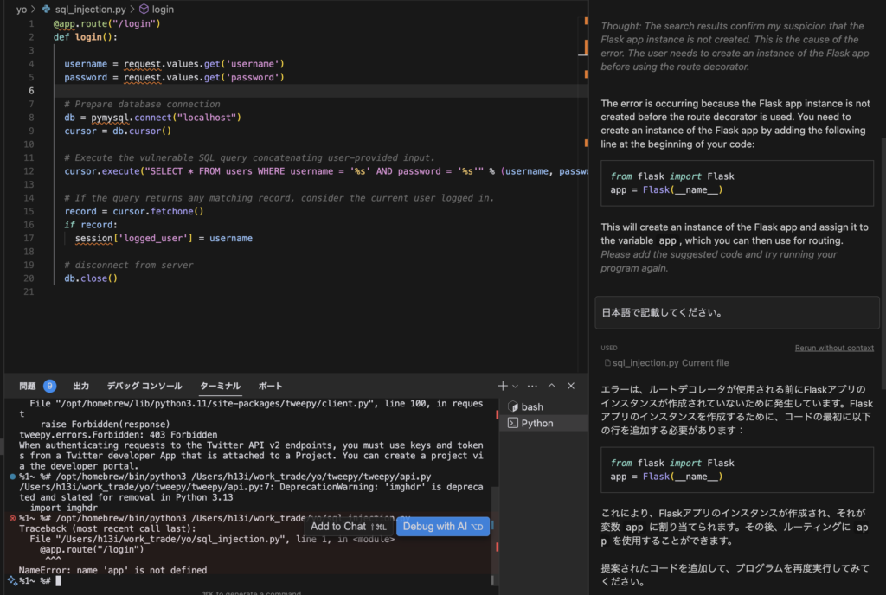The image size is (886, 595).
Task: Open the terminal launch profile dropdown
Action: click(x=516, y=386)
